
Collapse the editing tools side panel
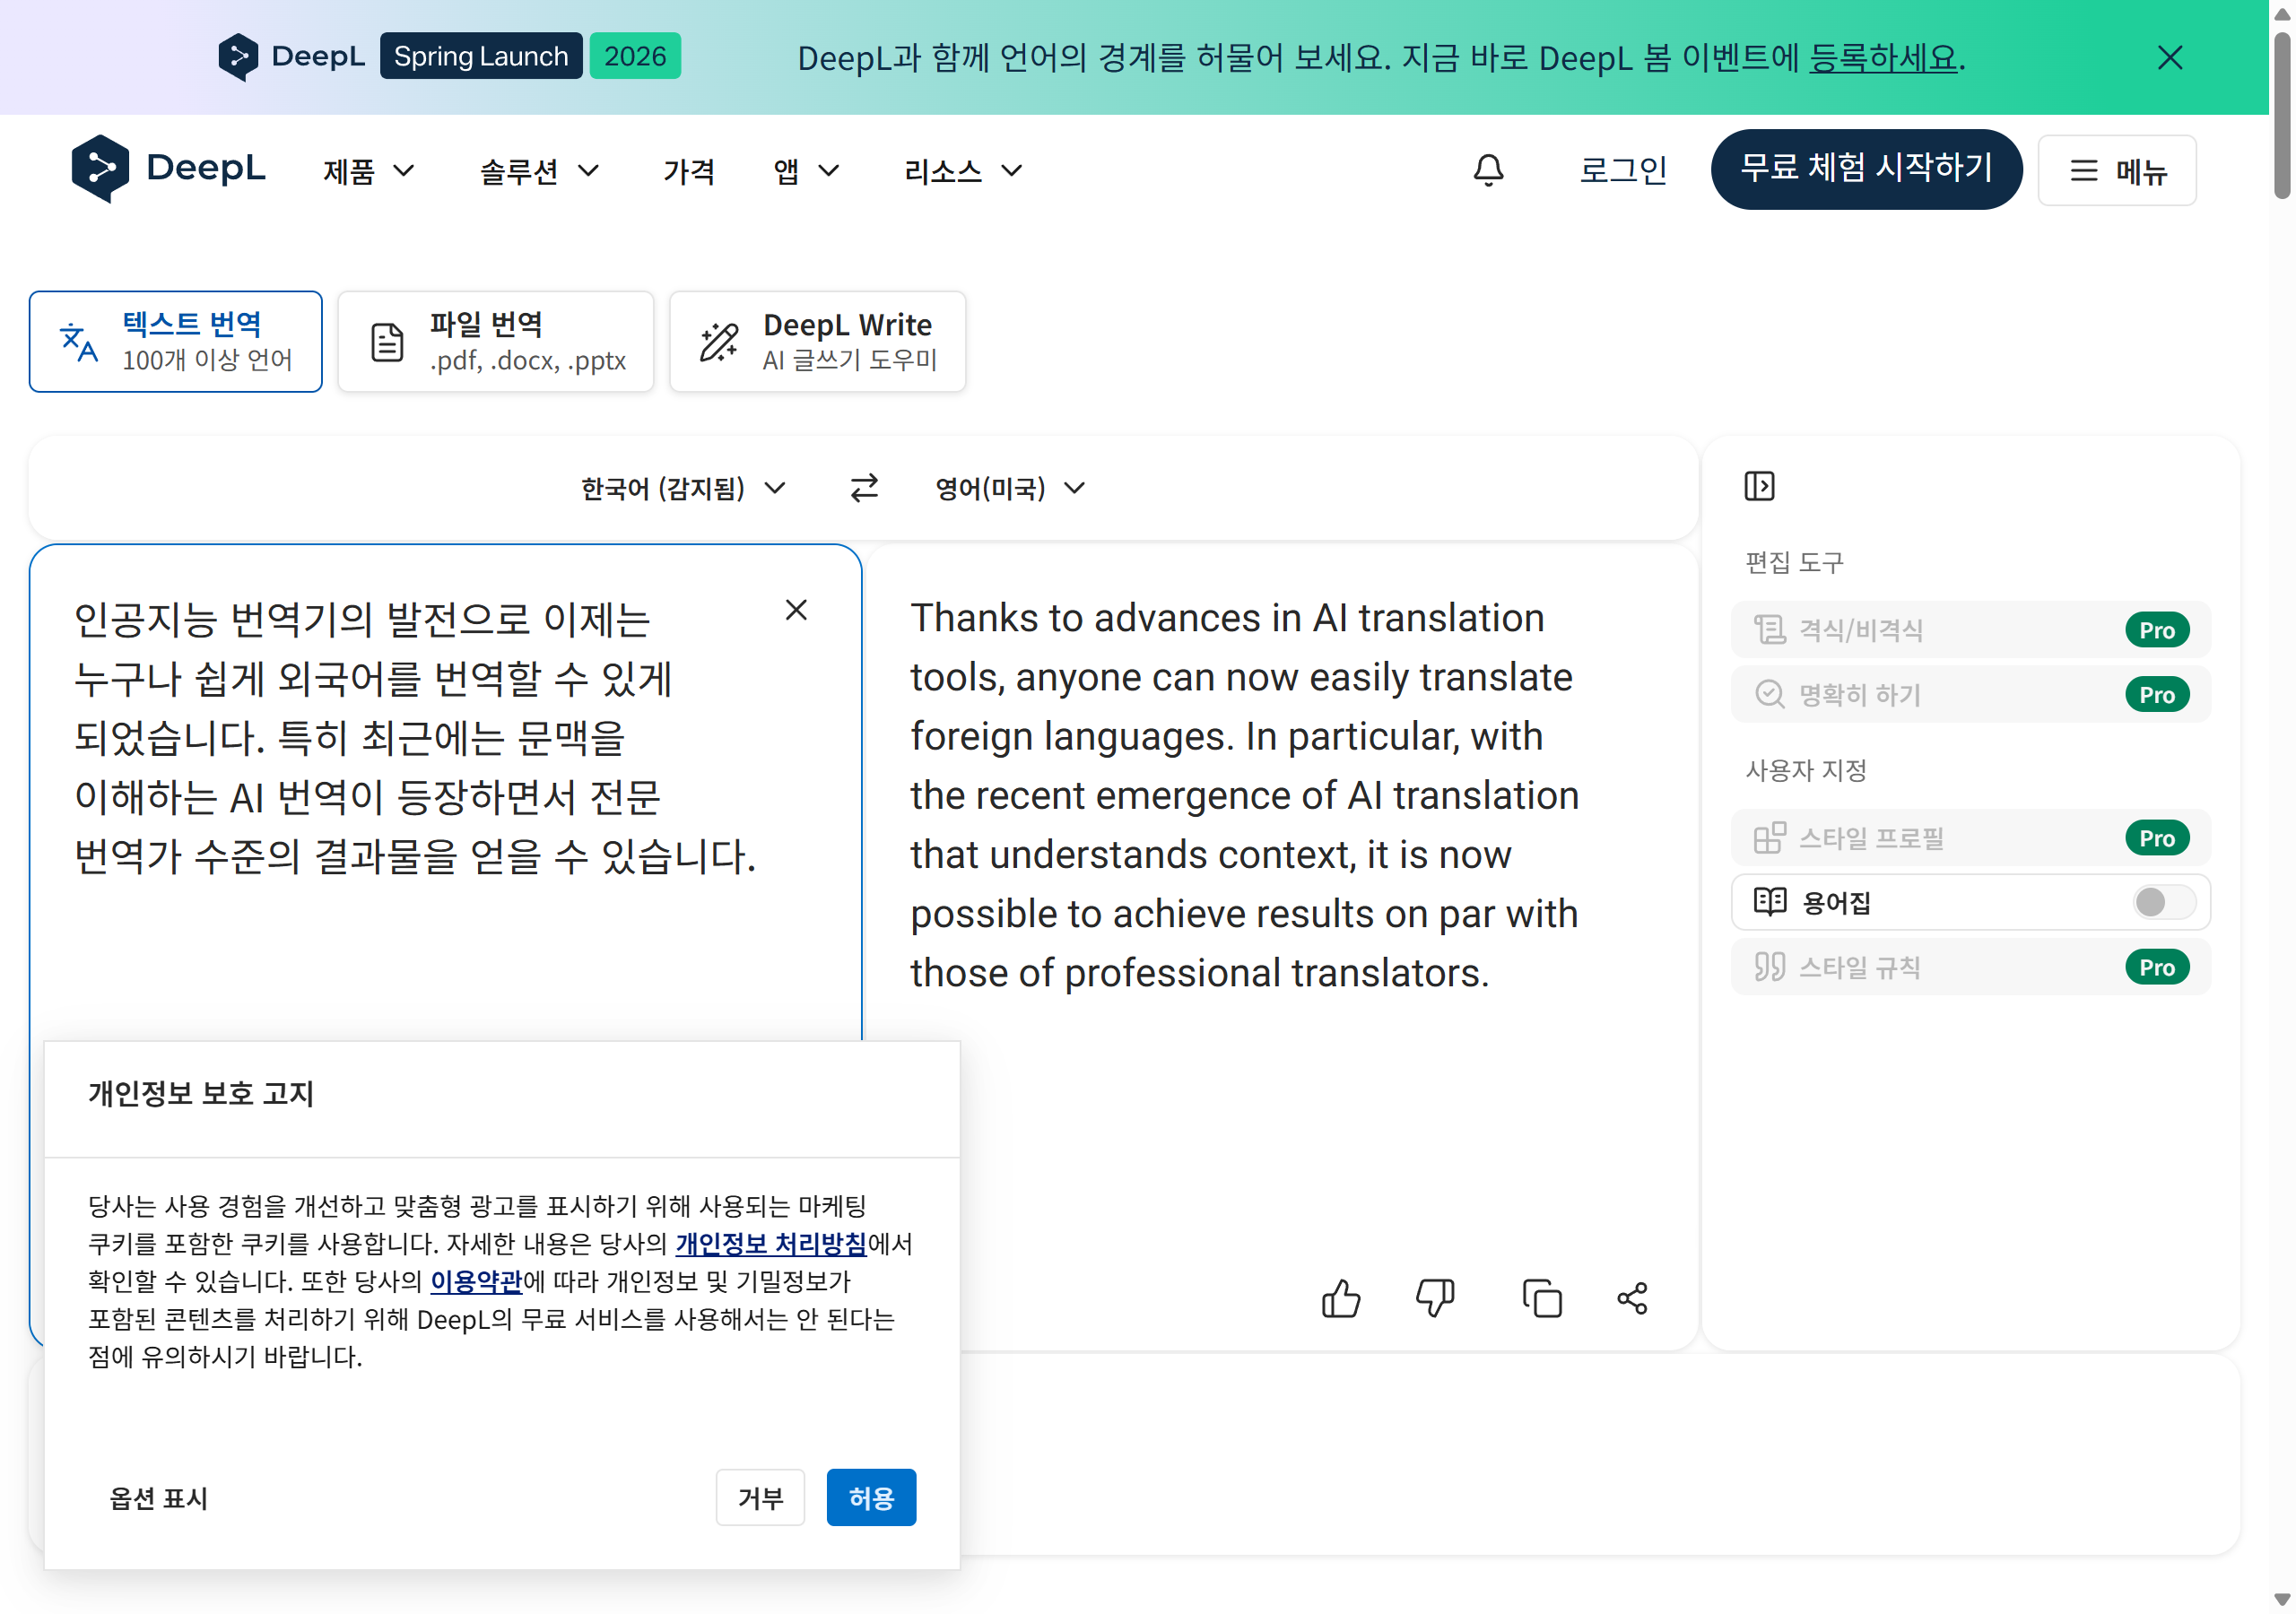1760,486
